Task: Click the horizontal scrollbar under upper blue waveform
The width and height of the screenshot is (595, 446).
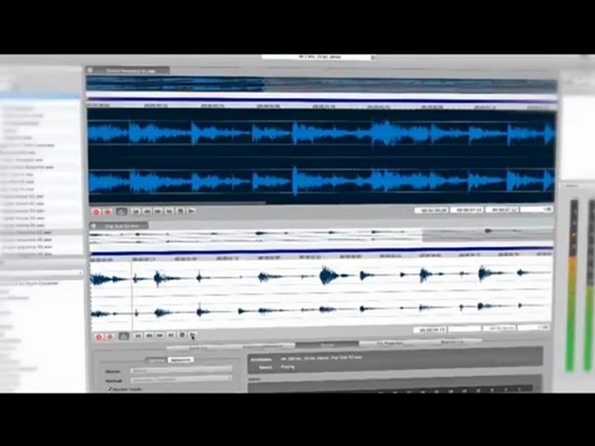Action: 178,203
